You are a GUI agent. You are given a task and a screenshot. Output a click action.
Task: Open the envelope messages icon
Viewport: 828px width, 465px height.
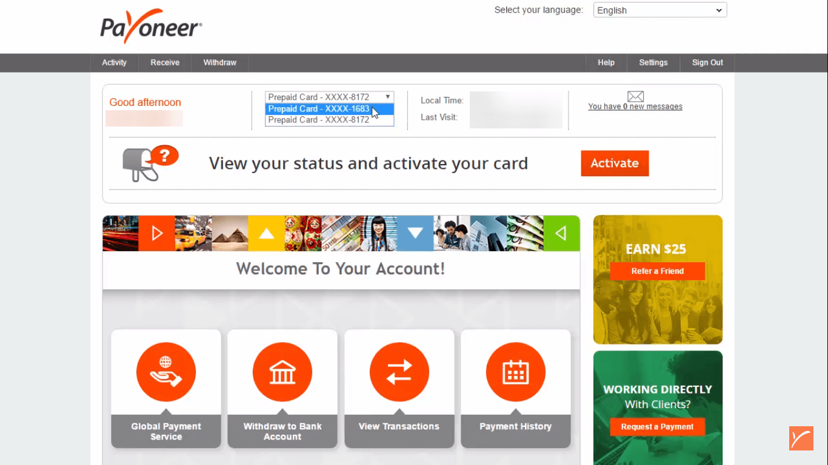pos(635,96)
